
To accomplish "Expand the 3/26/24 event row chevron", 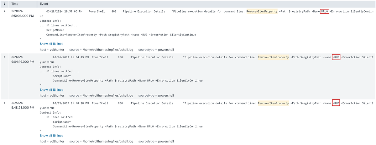I will [4, 57].
